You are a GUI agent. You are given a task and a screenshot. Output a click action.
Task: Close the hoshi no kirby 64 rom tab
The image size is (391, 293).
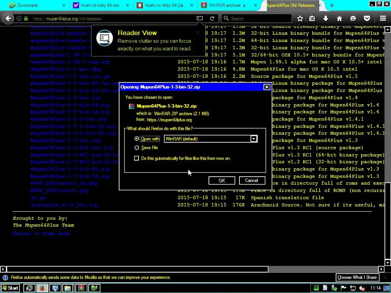click(128, 5)
